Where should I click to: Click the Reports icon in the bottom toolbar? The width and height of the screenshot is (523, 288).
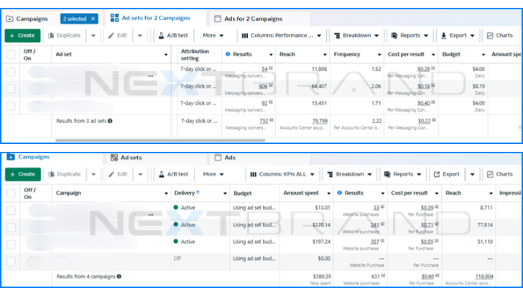point(387,174)
